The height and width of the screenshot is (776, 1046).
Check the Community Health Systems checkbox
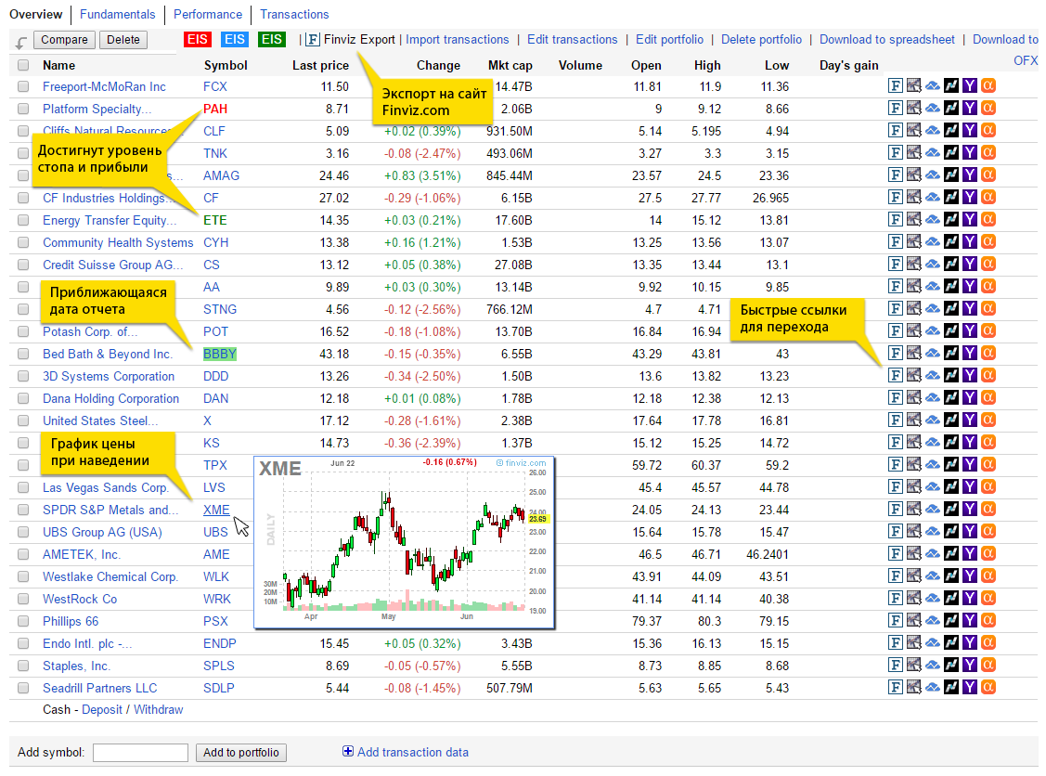[x=23, y=242]
